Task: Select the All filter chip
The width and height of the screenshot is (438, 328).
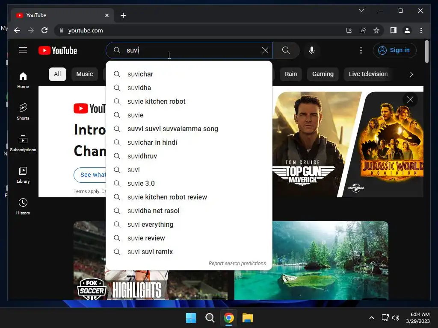Action: (x=57, y=74)
